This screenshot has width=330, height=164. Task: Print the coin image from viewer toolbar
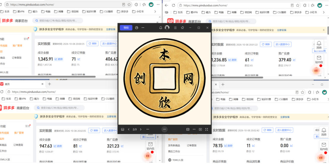pos(137,28)
